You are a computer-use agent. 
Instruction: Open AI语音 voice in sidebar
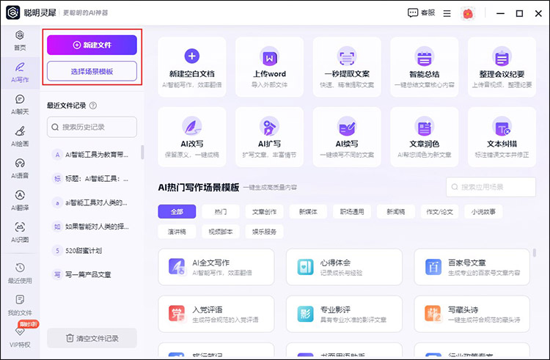20,169
